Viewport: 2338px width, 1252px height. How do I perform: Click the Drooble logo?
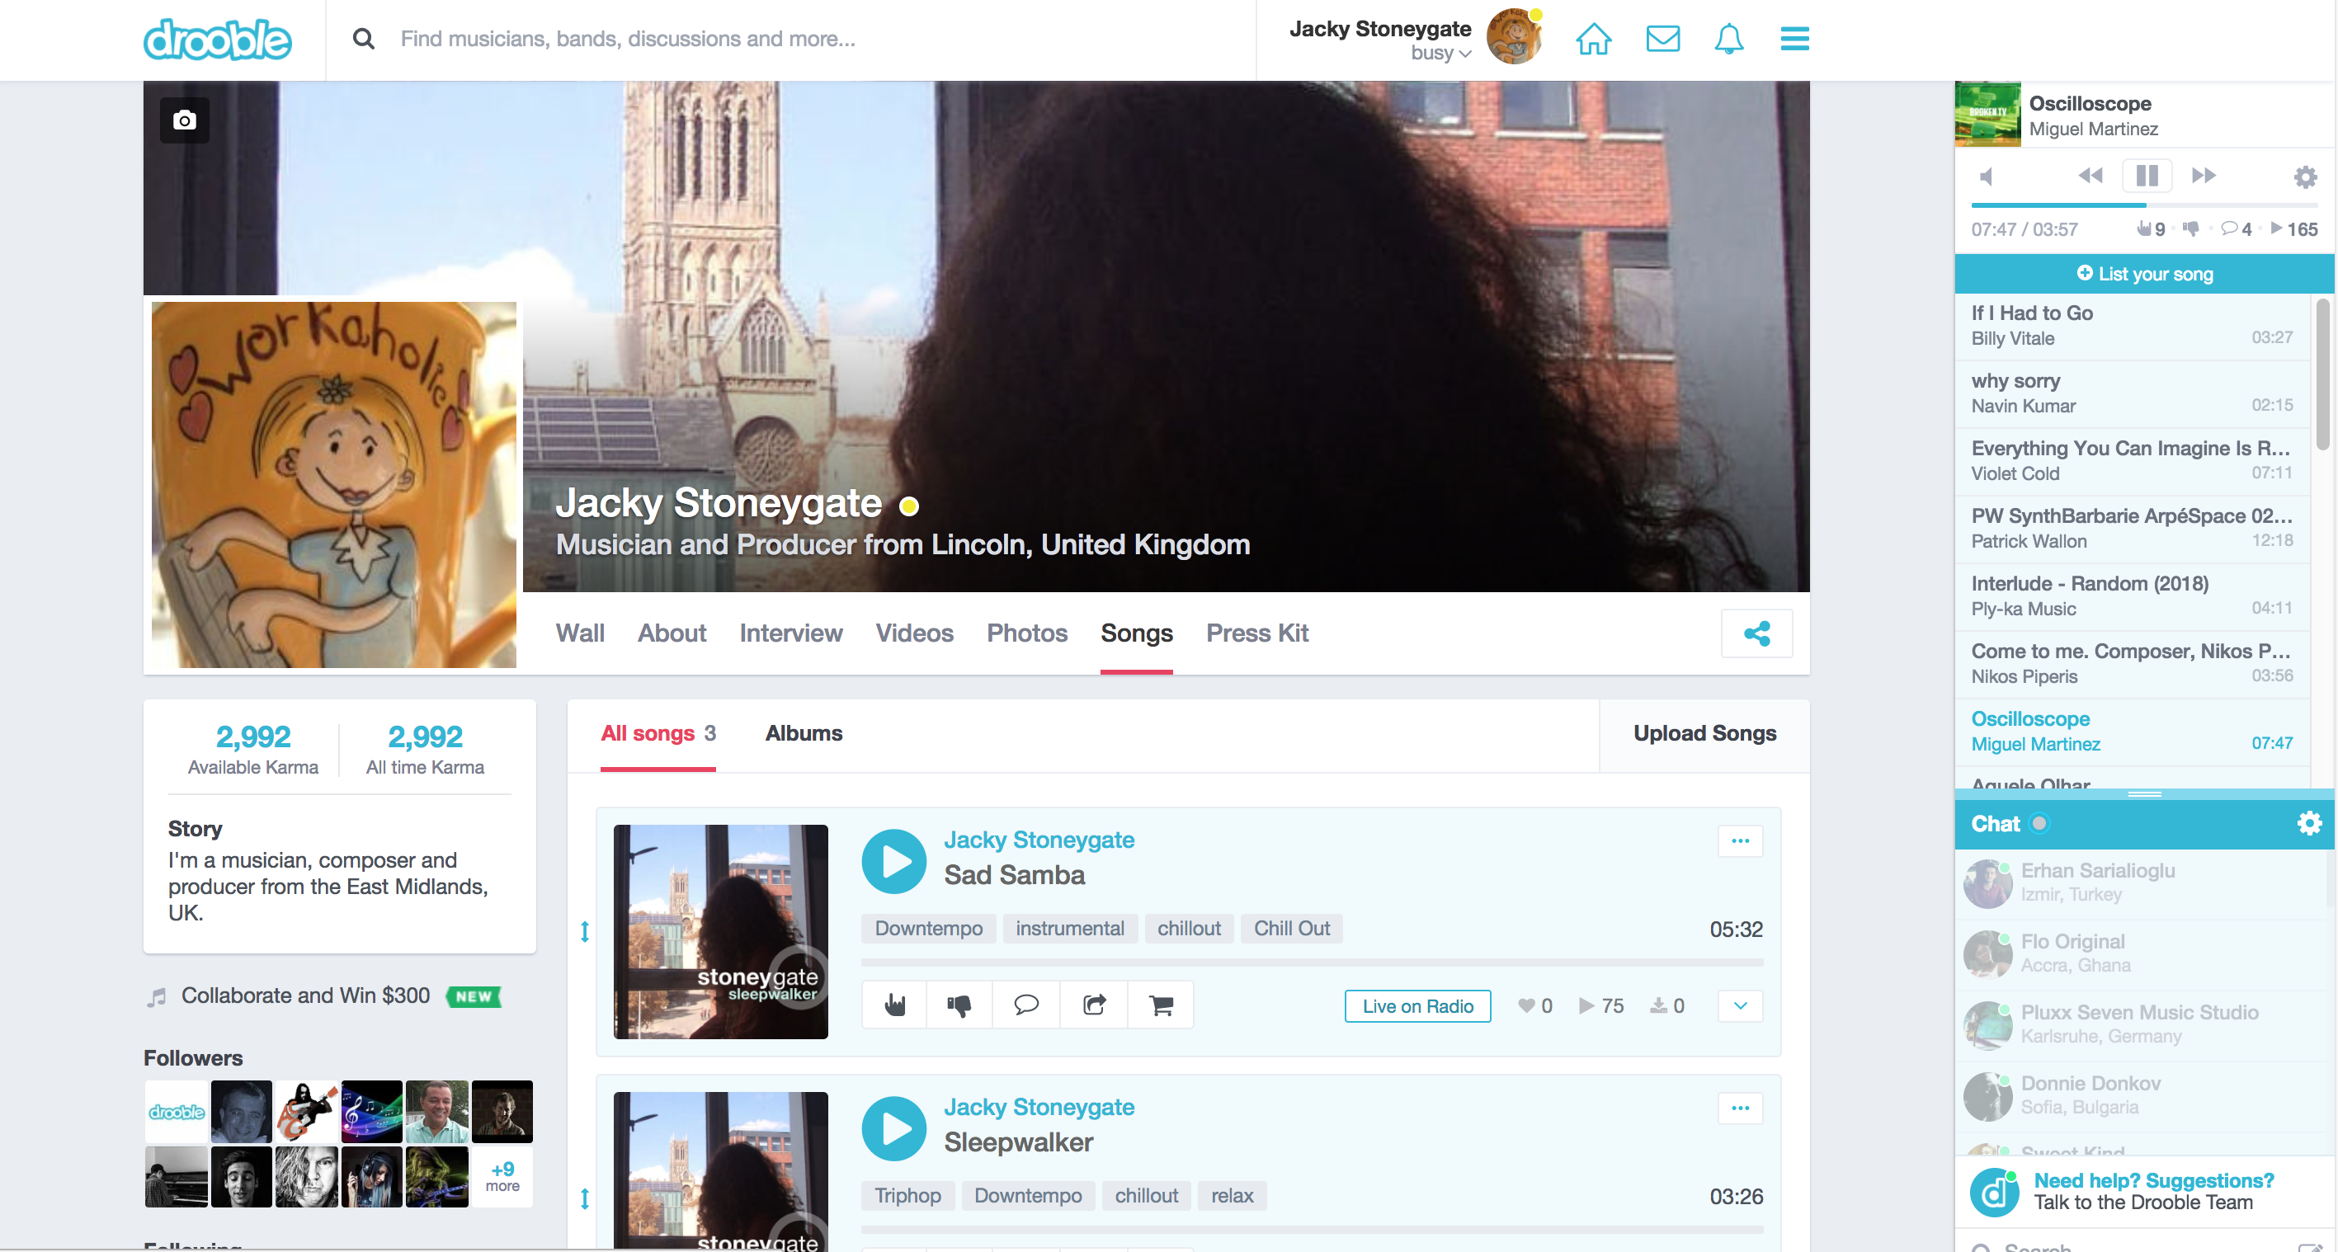217,39
